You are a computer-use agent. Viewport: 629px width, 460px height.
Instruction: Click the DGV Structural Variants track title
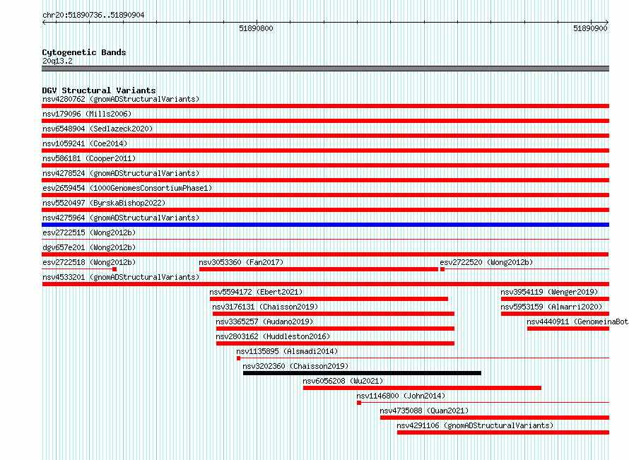tap(99, 90)
